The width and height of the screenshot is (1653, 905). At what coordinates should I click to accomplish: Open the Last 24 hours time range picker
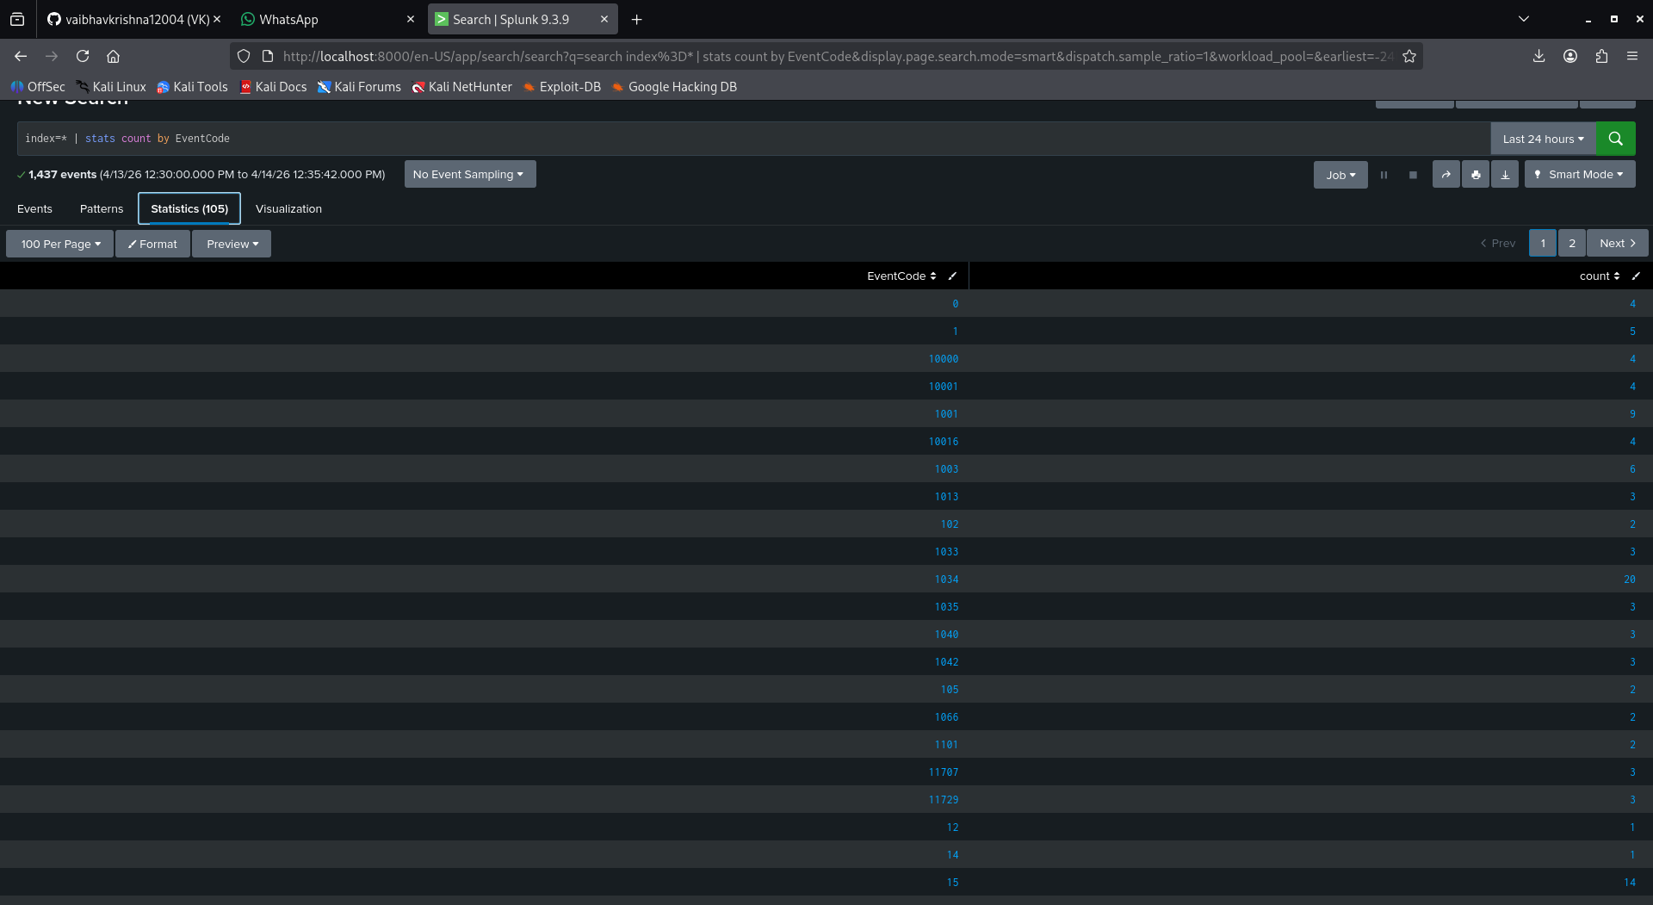click(1541, 138)
